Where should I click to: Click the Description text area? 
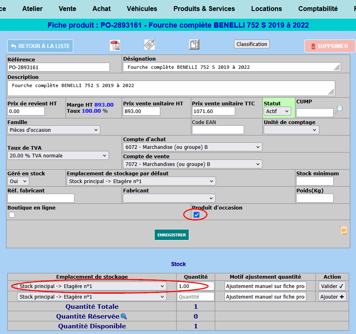click(171, 88)
